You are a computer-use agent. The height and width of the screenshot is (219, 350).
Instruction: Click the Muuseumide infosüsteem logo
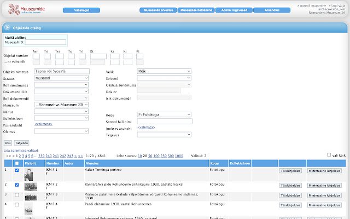click(26, 9)
